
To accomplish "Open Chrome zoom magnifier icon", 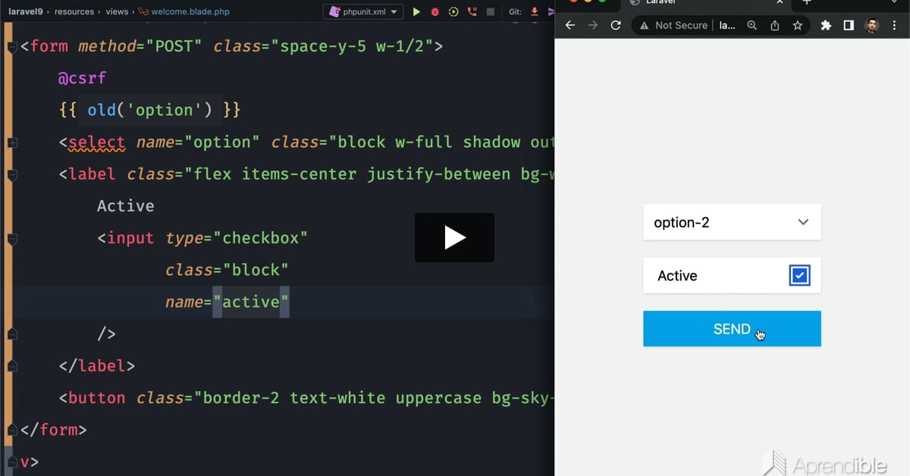I will click(752, 25).
